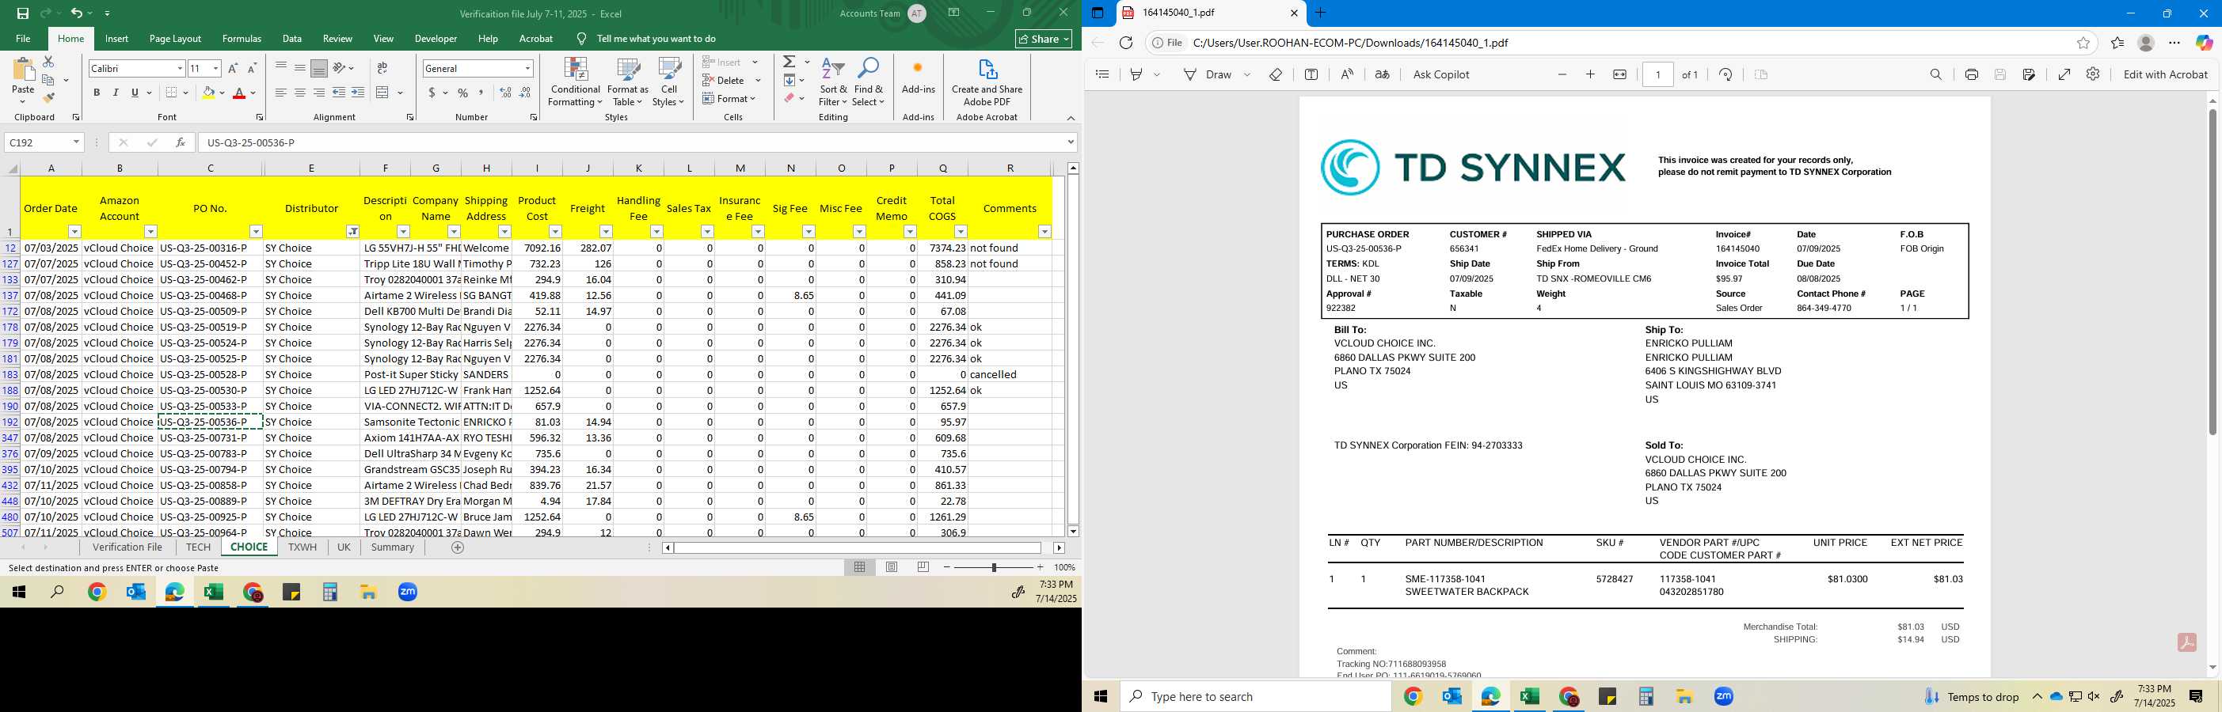This screenshot has height=712, width=2222.
Task: Open the Data ribbon tab
Action: point(292,39)
